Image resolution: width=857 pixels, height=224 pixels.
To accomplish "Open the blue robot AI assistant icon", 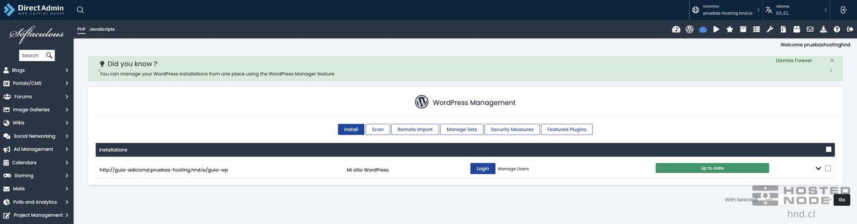I will pyautogui.click(x=703, y=29).
